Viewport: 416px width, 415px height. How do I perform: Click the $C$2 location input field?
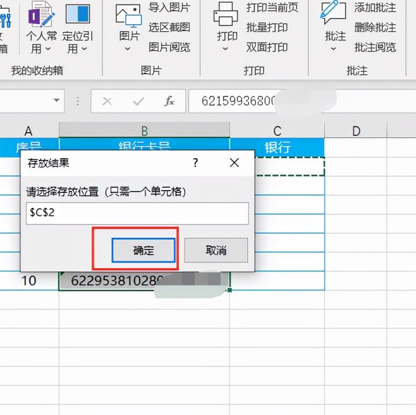point(138,214)
